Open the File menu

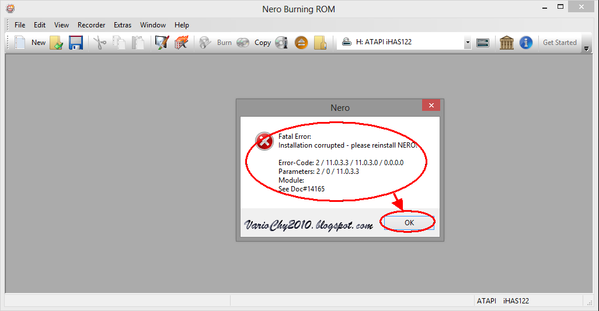tap(20, 25)
